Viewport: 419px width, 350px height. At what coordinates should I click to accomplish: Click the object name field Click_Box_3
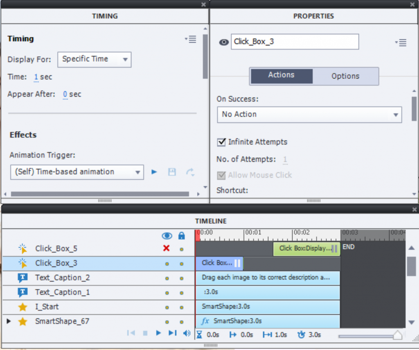tap(295, 42)
